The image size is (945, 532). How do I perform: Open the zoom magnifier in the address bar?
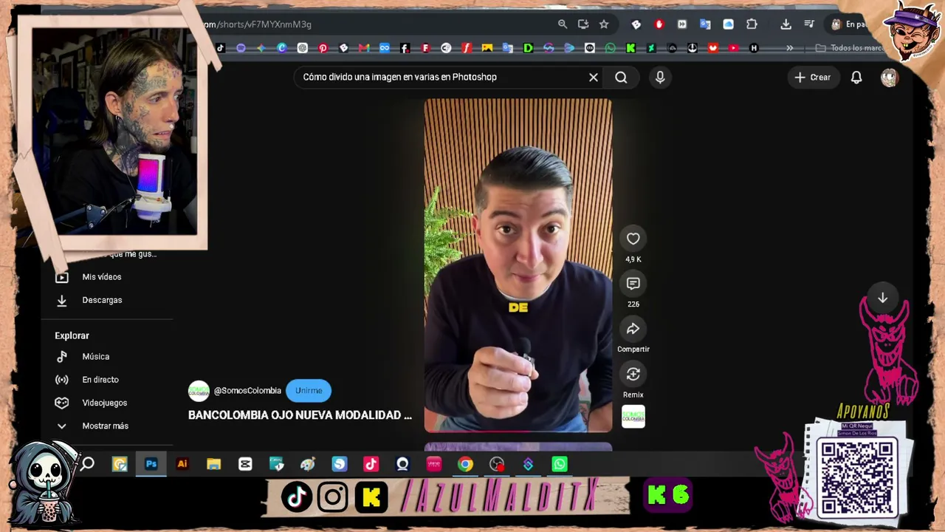563,24
